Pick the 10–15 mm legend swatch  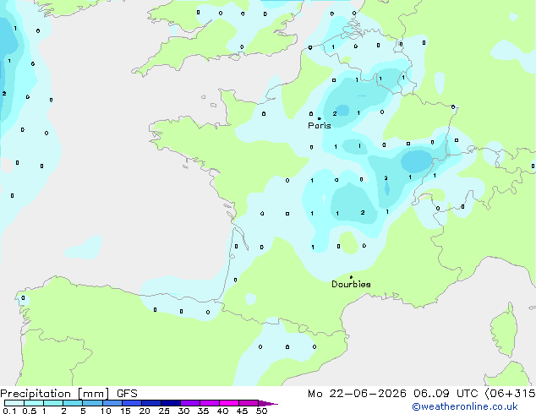tap(112, 403)
